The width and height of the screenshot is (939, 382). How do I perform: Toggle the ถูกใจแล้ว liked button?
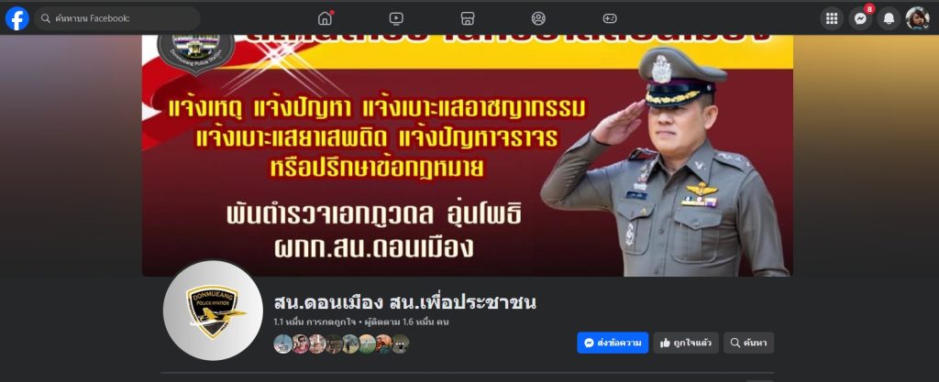[x=686, y=343]
